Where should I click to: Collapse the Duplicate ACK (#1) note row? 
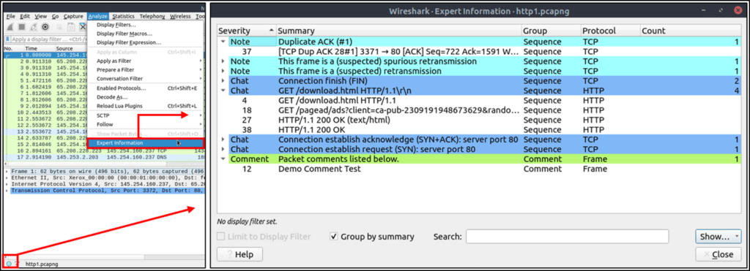tap(223, 42)
